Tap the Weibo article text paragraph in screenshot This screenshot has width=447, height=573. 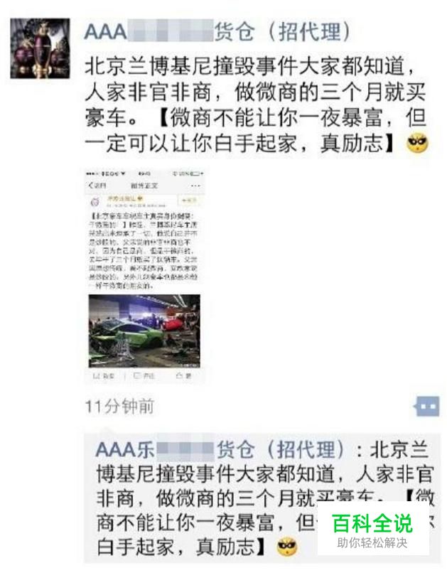(144, 250)
